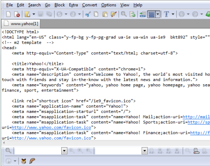Click the feather quill icon
Viewport: 210px width, 166px height.
[x=32, y=161]
